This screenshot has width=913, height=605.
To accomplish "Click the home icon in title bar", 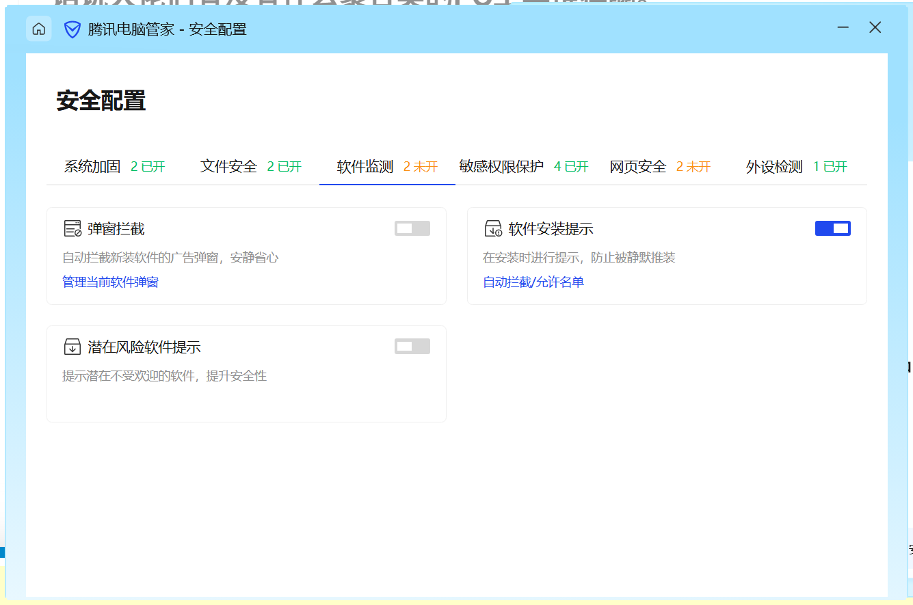I will click(x=39, y=29).
